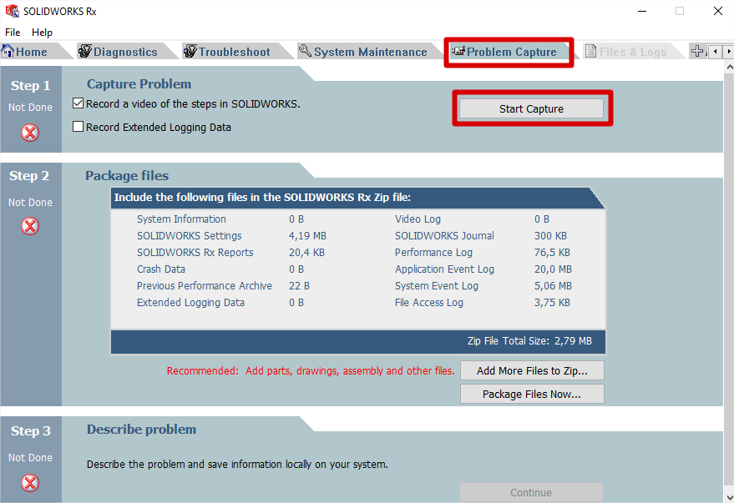Screen dimensions: 734x503
Task: Click Add More Files to Zip button
Action: [531, 370]
